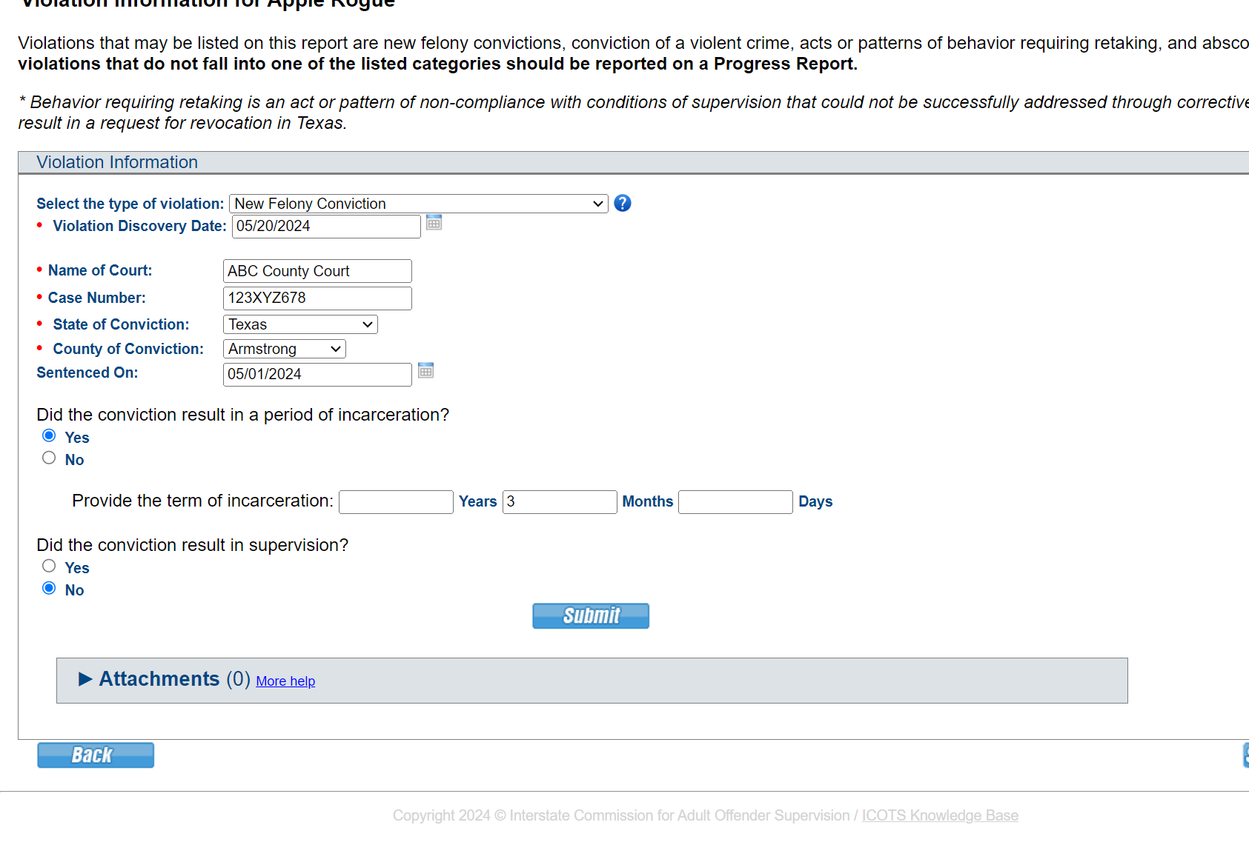Open the County of Conviction dropdown
The height and width of the screenshot is (845, 1249).
click(285, 349)
